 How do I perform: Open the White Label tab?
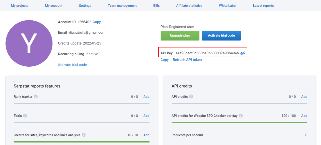pyautogui.click(x=228, y=6)
